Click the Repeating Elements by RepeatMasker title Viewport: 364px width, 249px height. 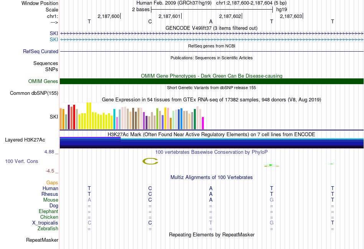pos(212,234)
